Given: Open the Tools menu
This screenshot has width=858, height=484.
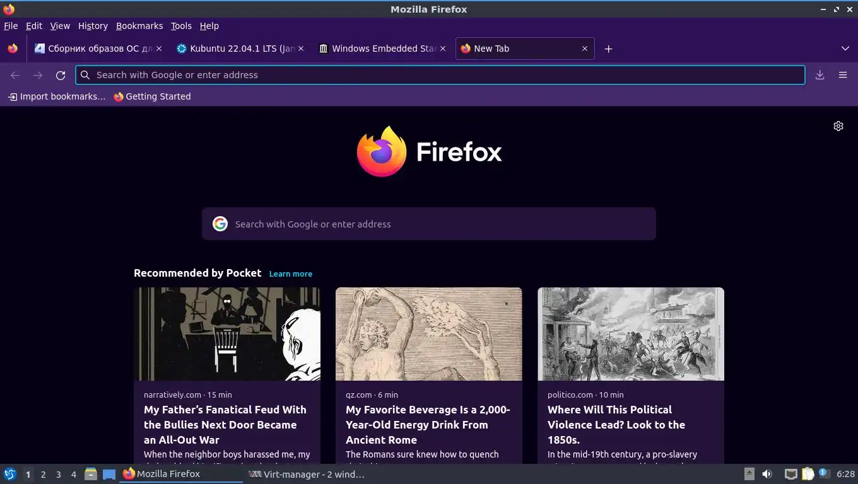Looking at the screenshot, I should [181, 26].
